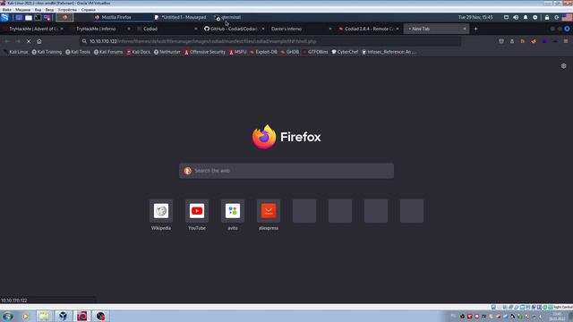Switch to TryHackMe Inferno tab

click(x=99, y=29)
